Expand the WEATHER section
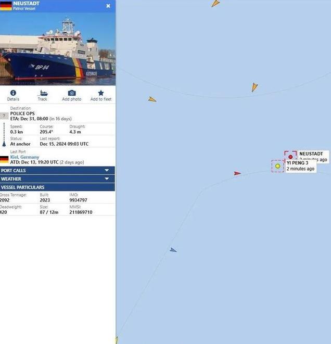 coord(57,179)
